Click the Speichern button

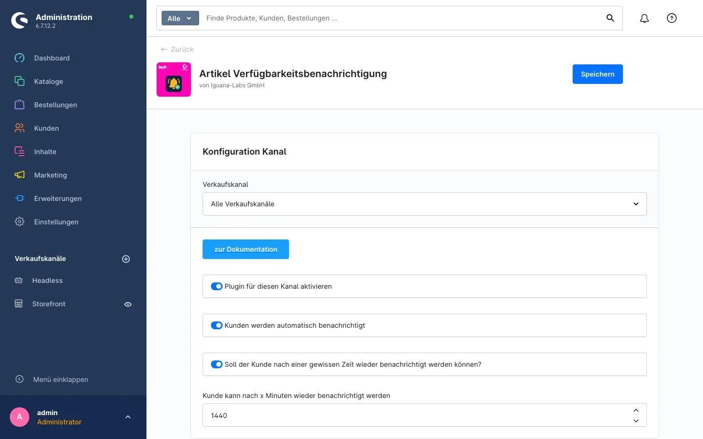[598, 74]
